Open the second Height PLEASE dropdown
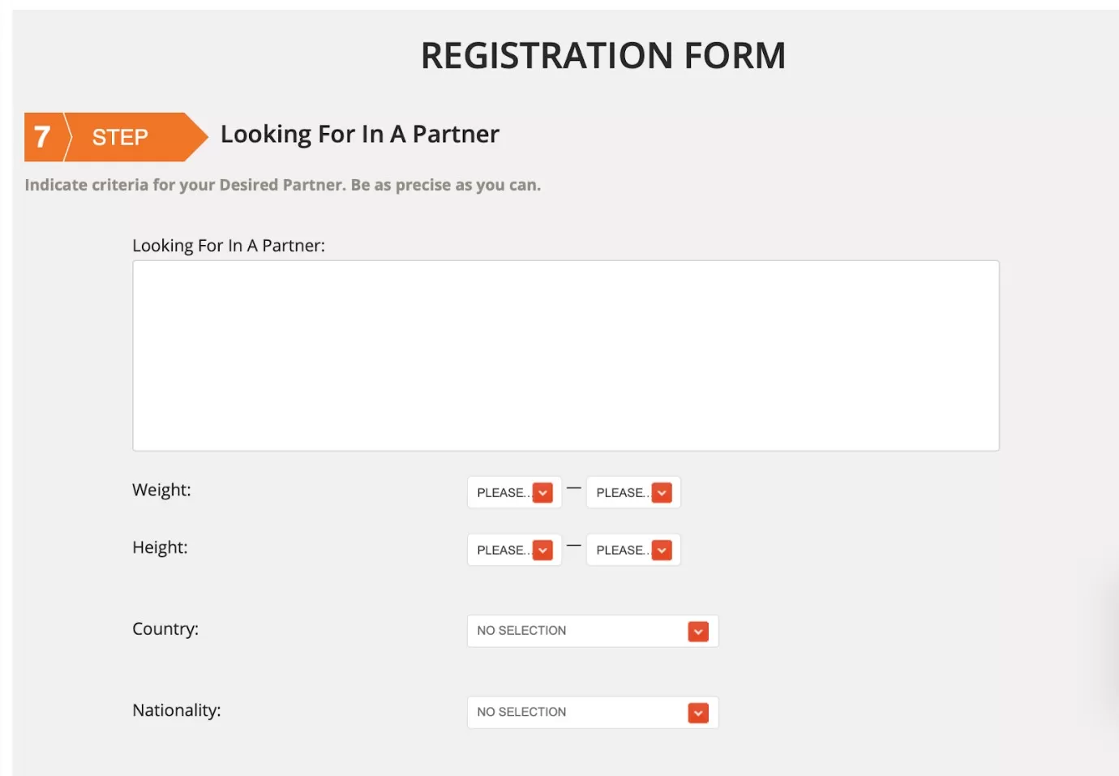 622,551
